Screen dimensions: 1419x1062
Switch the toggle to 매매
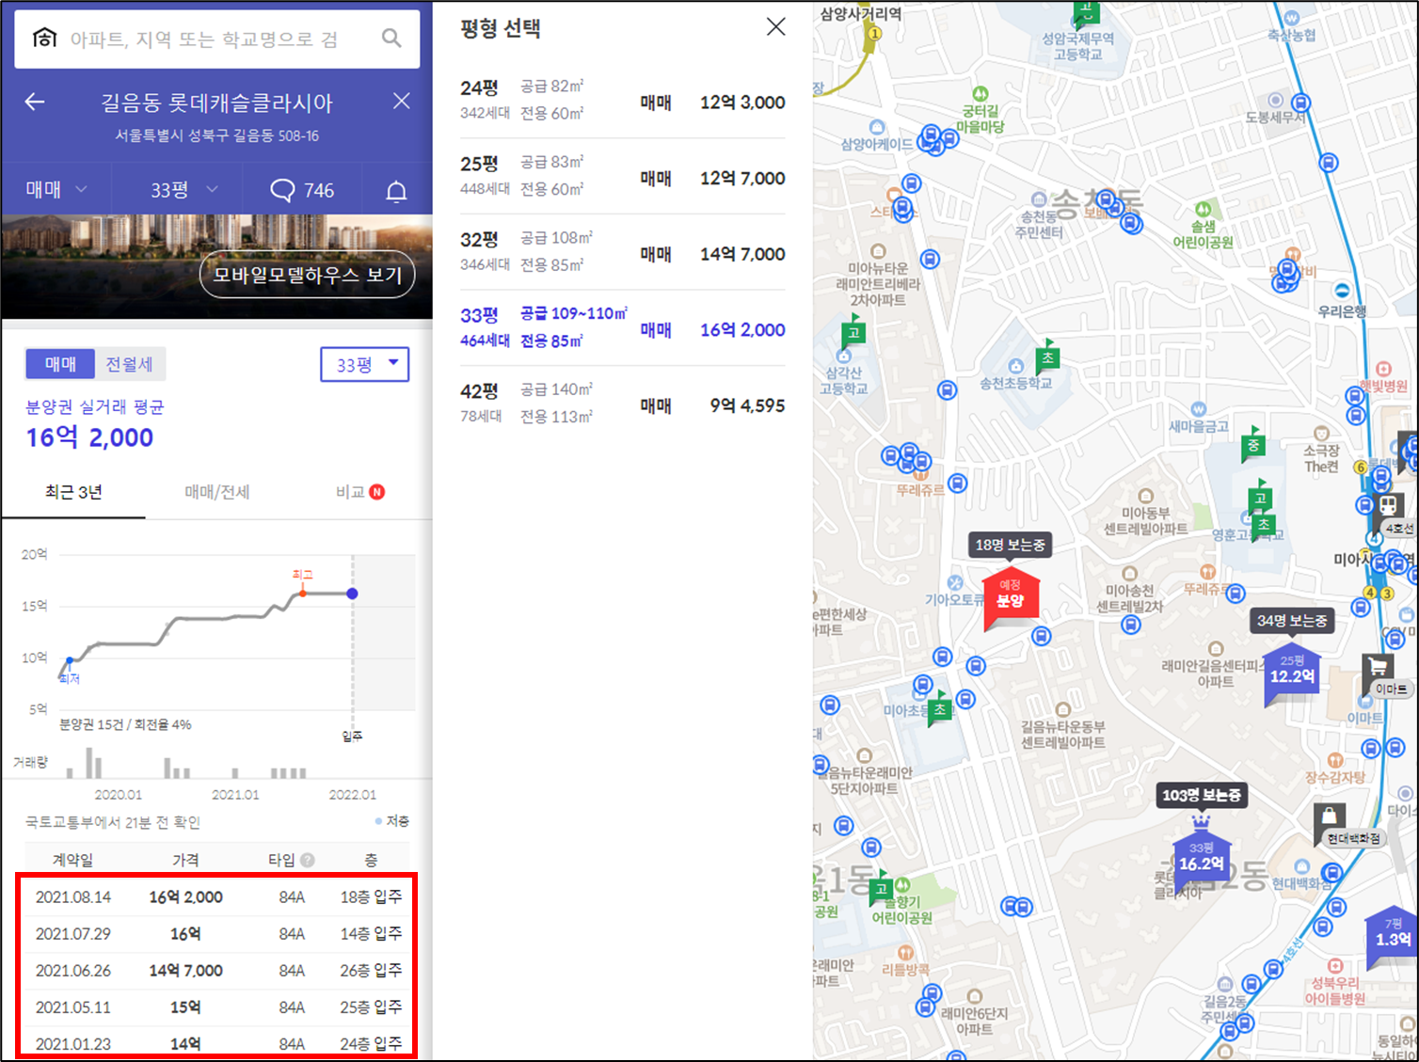[60, 364]
